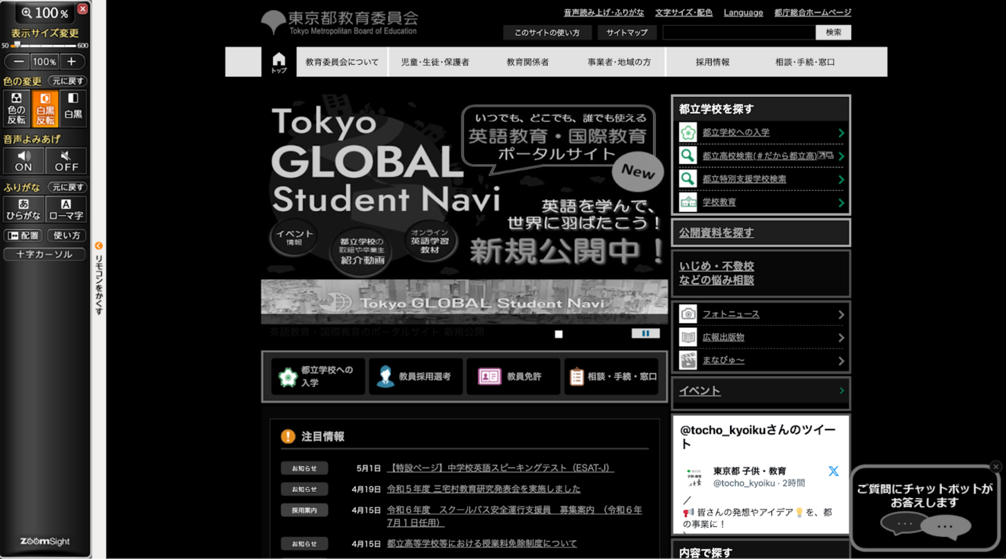The height and width of the screenshot is (559, 1006).
Task: Click the 教員採用選考 person icon
Action: (x=386, y=377)
